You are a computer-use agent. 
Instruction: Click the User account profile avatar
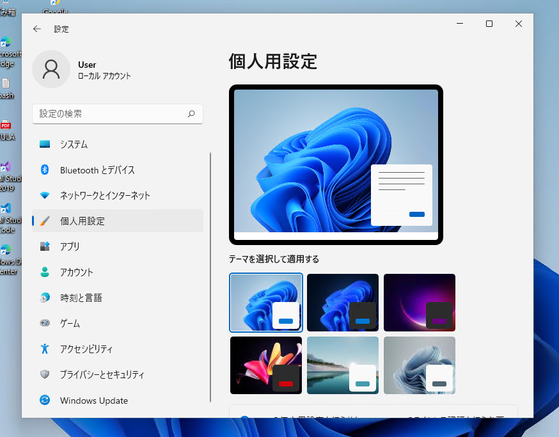coord(51,69)
